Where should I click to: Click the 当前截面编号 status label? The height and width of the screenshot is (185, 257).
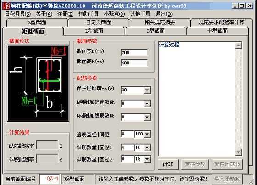pyautogui.click(x=21, y=179)
